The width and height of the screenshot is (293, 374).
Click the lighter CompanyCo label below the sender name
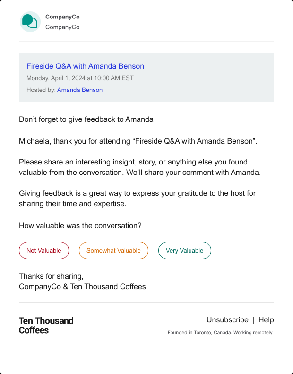click(62, 27)
